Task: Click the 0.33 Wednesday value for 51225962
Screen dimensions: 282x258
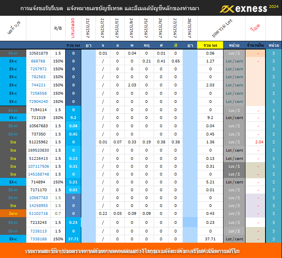Action: click(x=132, y=142)
